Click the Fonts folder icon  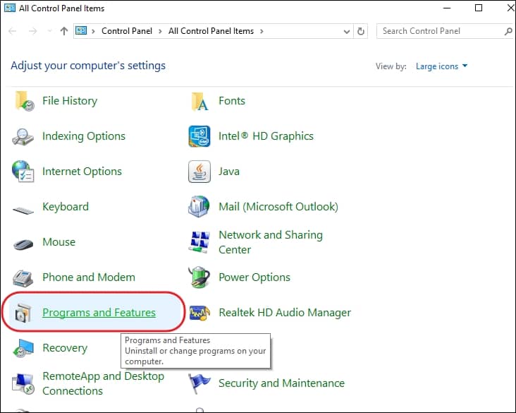pyautogui.click(x=199, y=101)
